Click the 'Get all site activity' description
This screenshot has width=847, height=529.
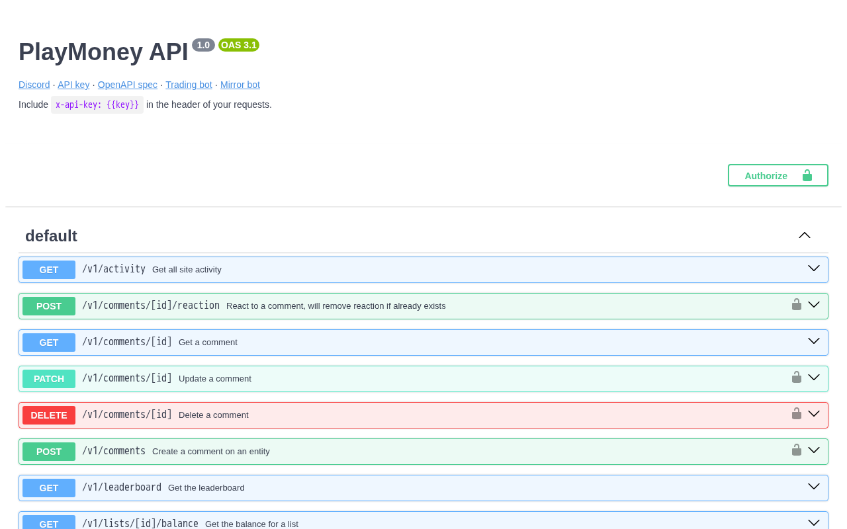pos(187,270)
